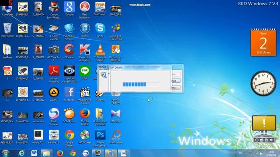Open Kaspersky Anti-Virus shortcut
The image size is (280, 157).
click(84, 53)
